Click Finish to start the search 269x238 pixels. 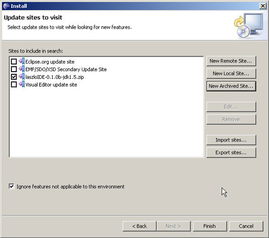[210, 226]
